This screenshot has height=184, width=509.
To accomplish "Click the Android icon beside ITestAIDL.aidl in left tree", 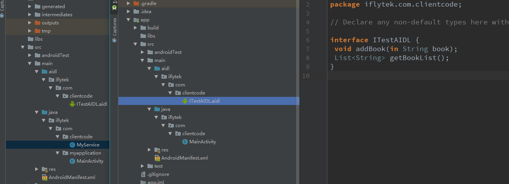I will pyautogui.click(x=72, y=104).
